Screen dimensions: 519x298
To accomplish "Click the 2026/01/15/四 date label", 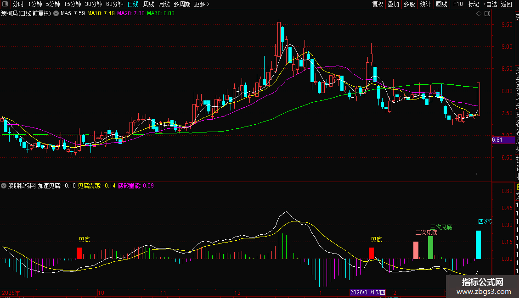I will click(367, 292).
